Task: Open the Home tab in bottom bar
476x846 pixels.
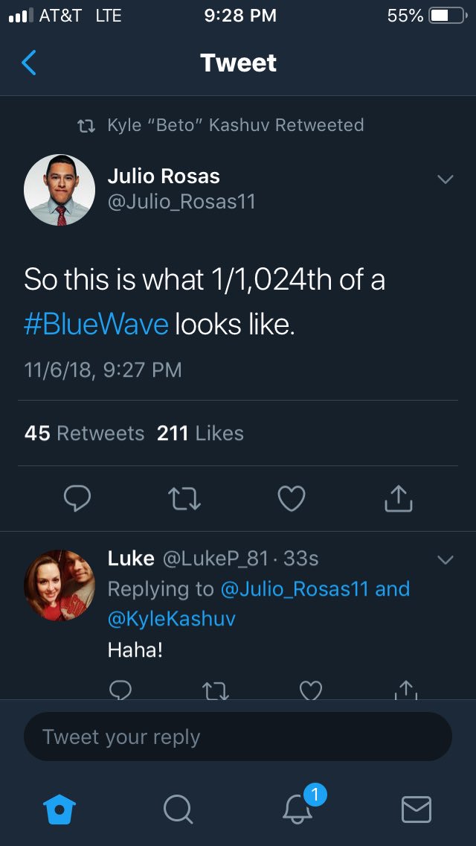Action: pos(59,810)
